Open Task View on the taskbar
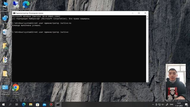 coord(17,104)
